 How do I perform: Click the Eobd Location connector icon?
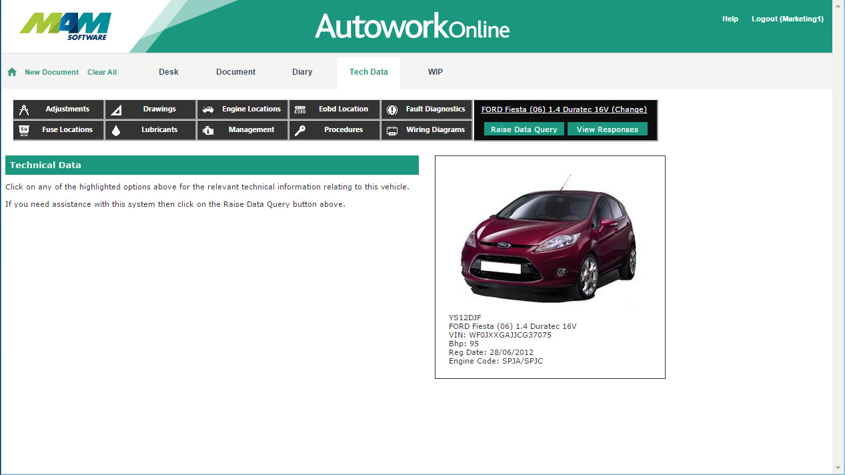point(300,110)
